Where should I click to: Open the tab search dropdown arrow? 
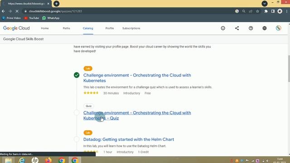tap(265, 4)
